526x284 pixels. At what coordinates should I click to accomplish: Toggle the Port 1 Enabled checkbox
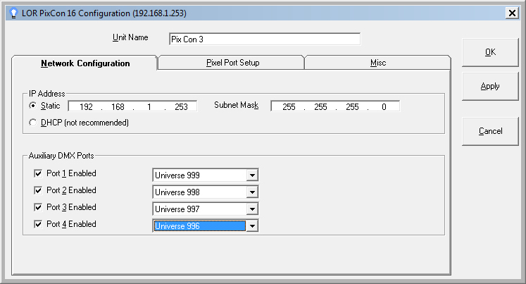[x=38, y=173]
